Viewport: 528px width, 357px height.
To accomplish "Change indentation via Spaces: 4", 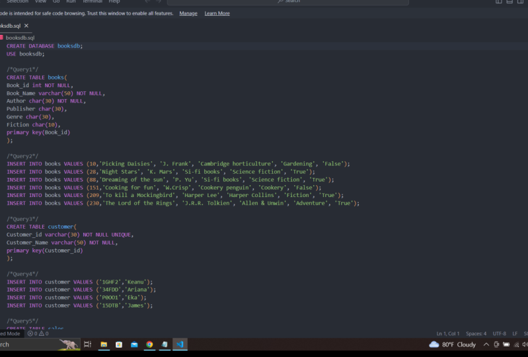I will (476, 333).
